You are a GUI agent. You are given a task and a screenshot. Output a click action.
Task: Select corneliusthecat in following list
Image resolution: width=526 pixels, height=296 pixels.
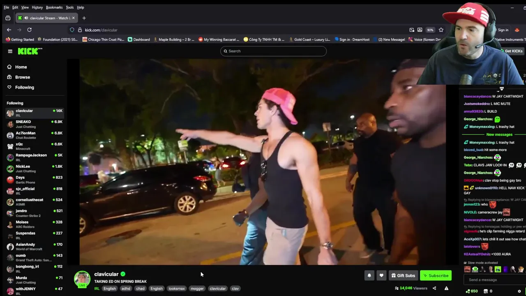35,201
